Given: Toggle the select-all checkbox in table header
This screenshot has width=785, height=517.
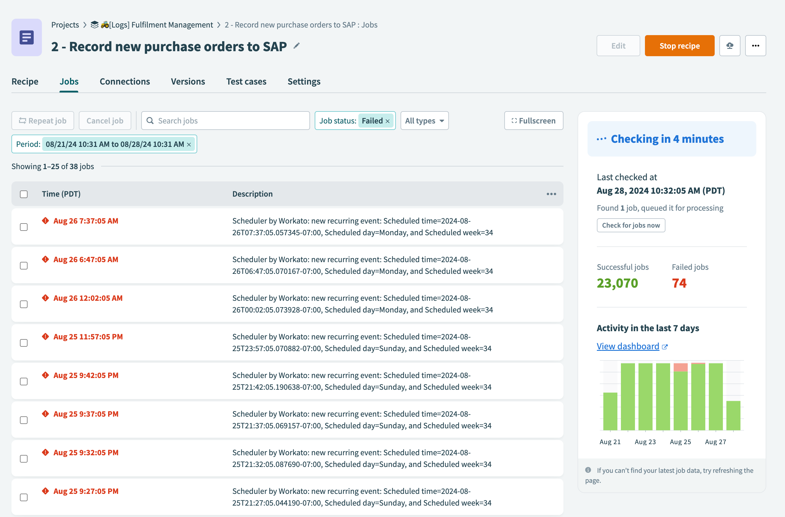Looking at the screenshot, I should (x=24, y=194).
